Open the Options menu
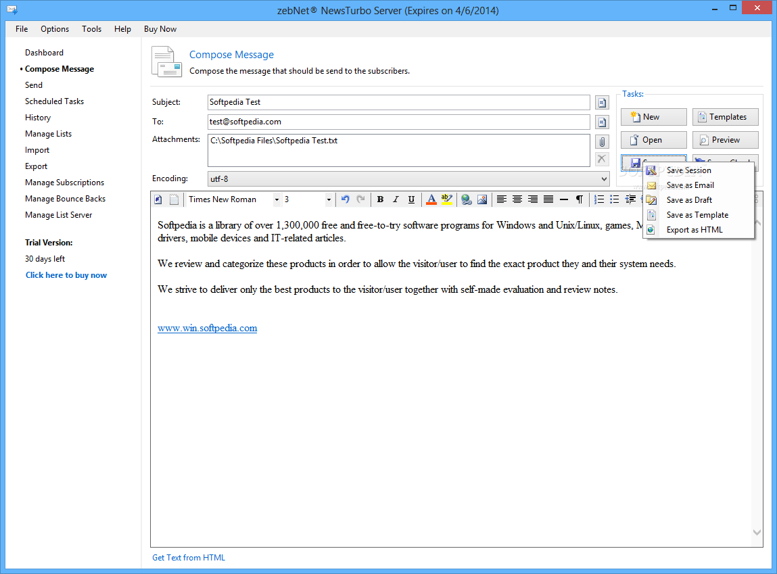This screenshot has height=574, width=777. point(55,28)
